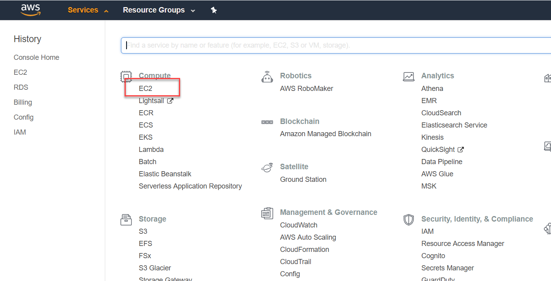Go to Console Home from History
Screen dimensions: 551x281
(x=36, y=57)
